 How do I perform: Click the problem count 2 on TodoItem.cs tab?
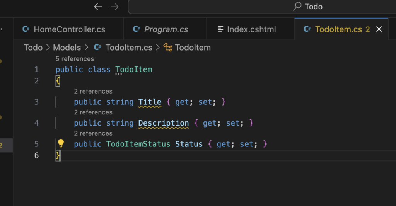(368, 29)
